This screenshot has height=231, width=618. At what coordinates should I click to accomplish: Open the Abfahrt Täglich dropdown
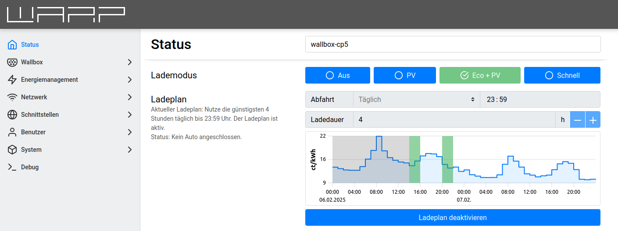416,99
